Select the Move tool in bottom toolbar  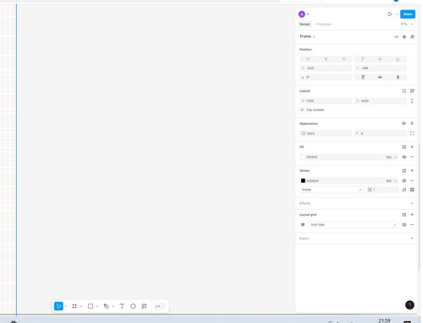coord(58,306)
